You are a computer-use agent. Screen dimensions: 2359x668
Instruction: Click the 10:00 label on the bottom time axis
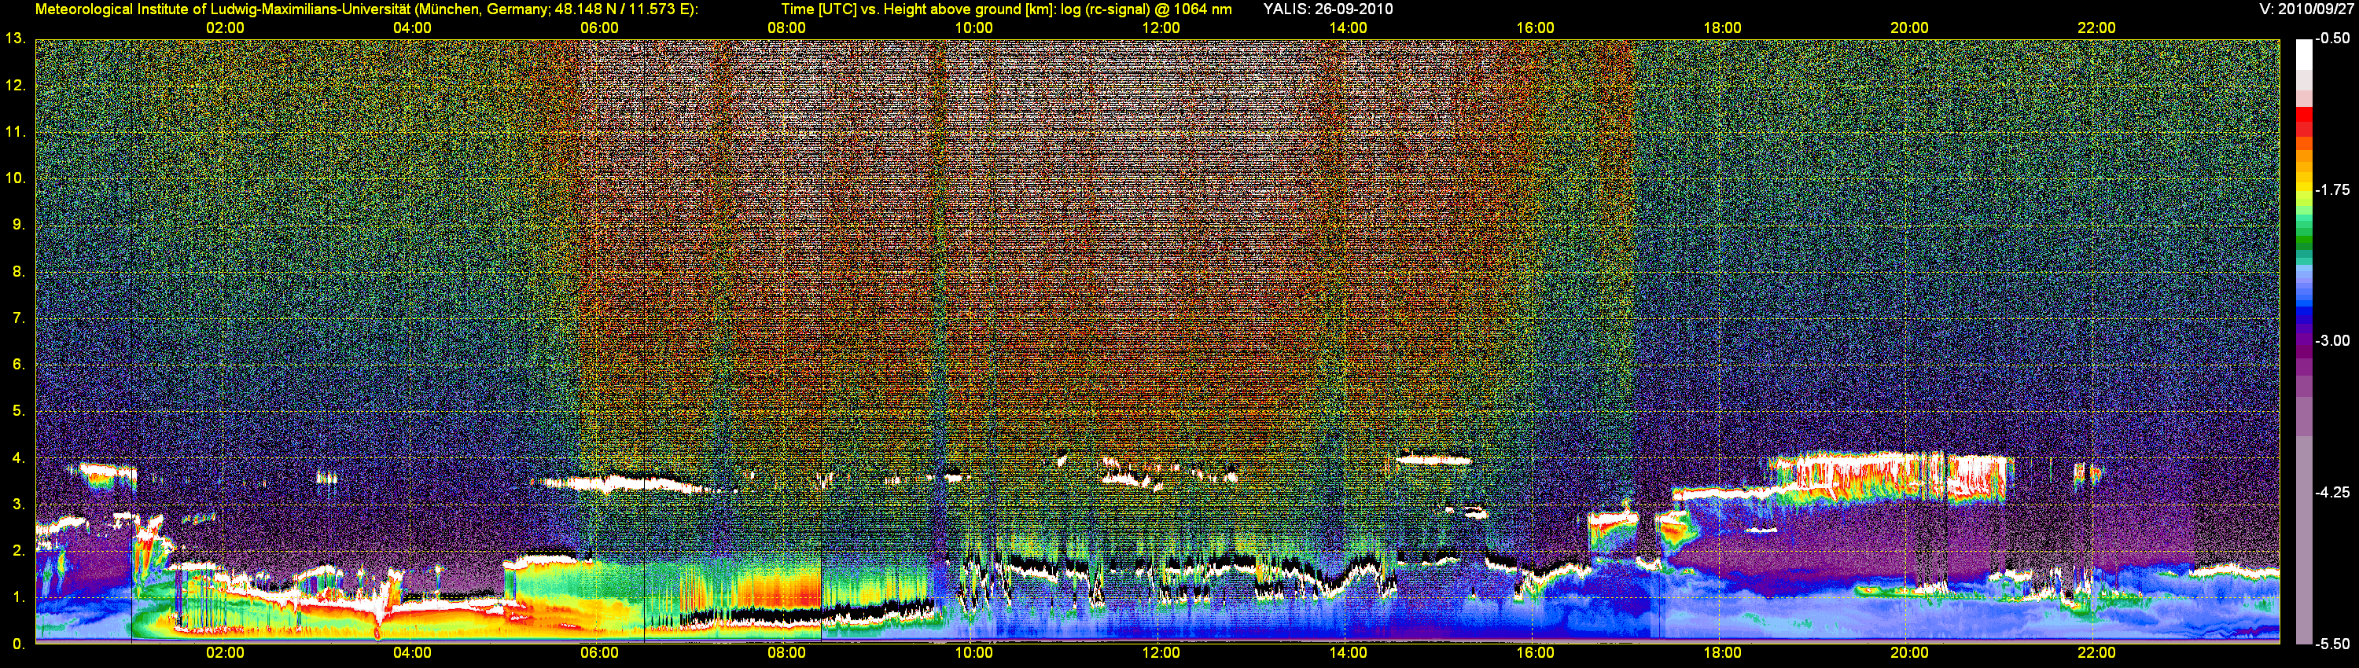point(973,652)
